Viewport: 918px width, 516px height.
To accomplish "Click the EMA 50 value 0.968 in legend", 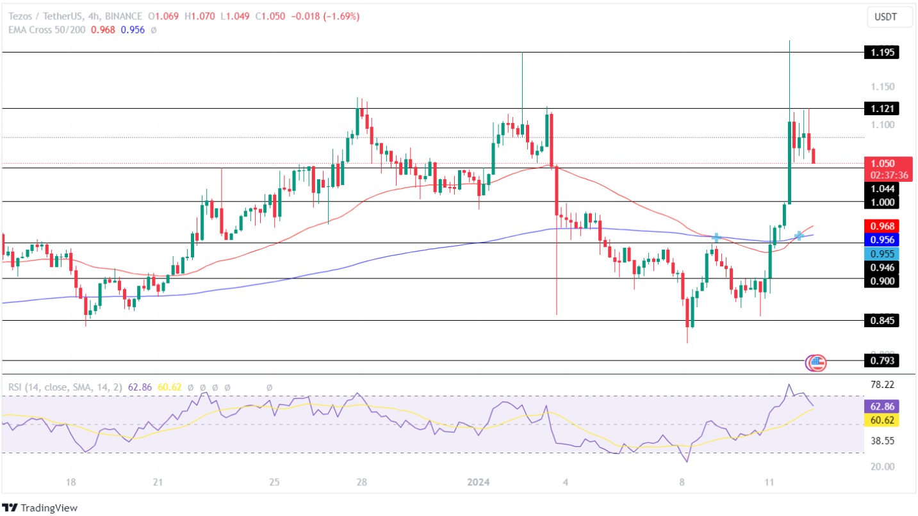I will pyautogui.click(x=104, y=29).
